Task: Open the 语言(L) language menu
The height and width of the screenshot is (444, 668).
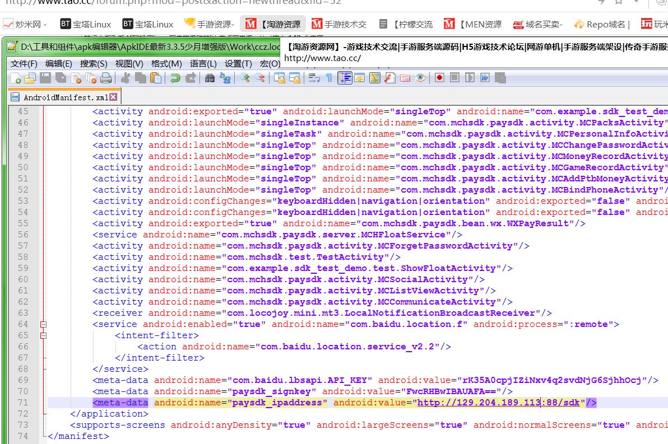Action: coord(203,64)
